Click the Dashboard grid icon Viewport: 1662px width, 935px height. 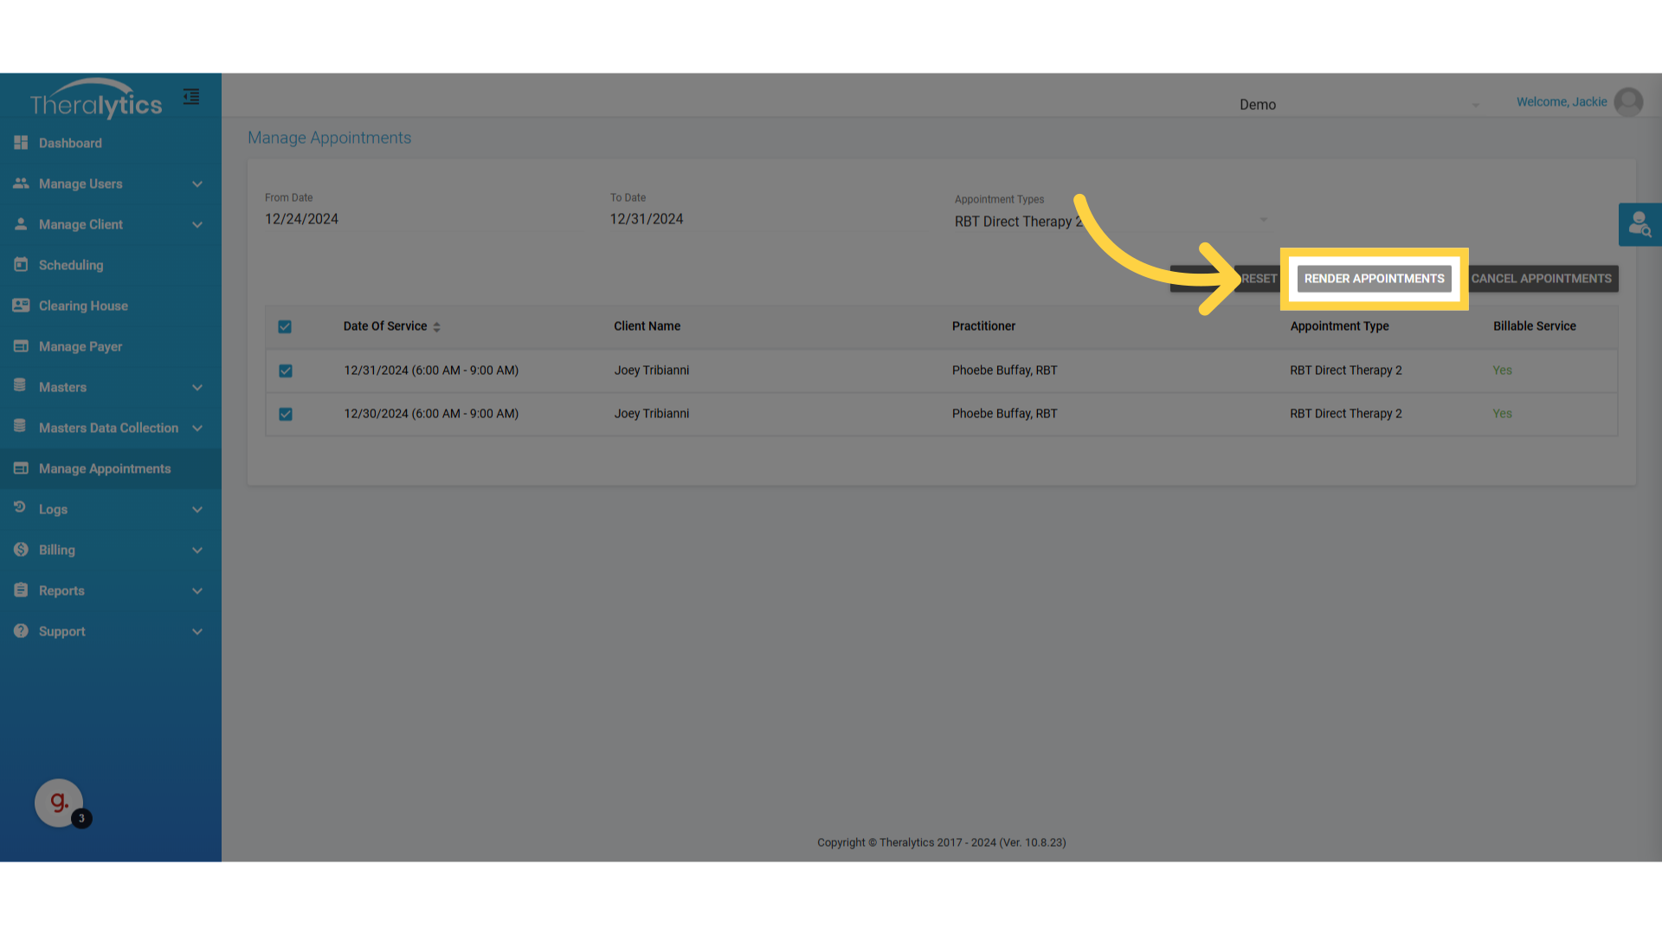(x=21, y=143)
